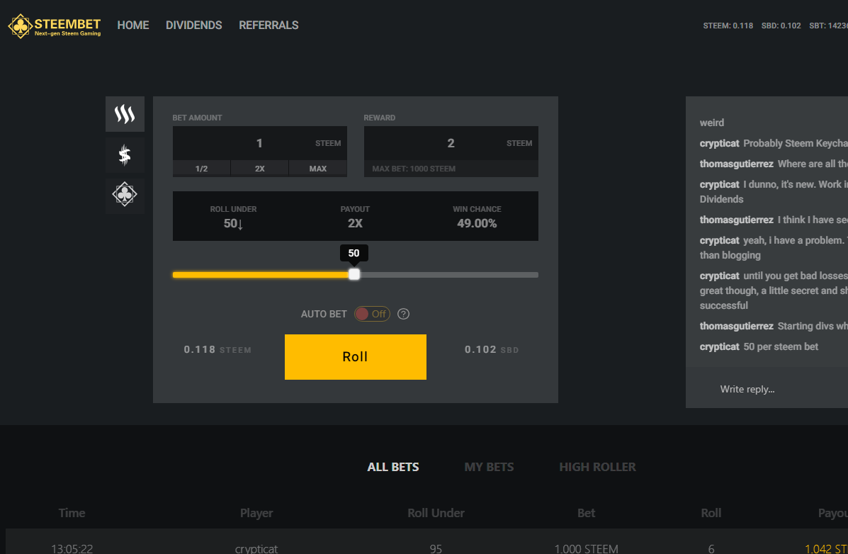Click the MAX BET: 1000 STEEM label
This screenshot has width=848, height=554.
pyautogui.click(x=414, y=169)
